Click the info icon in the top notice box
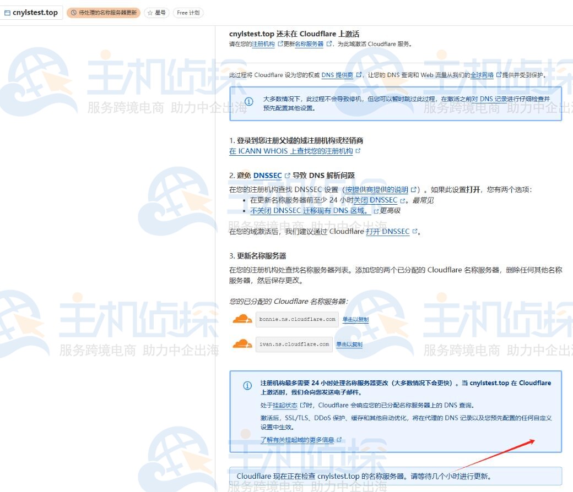 pyautogui.click(x=249, y=102)
